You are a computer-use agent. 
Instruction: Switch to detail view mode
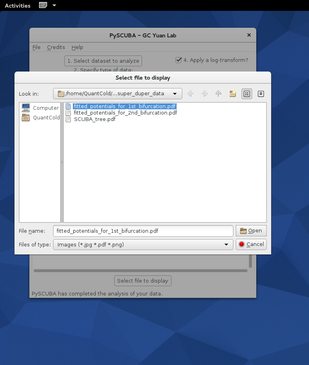coord(261,94)
